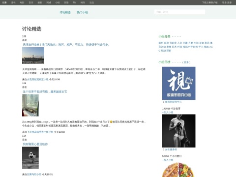
Task: Open the fitness group avatar image
Action: (x=179, y=131)
